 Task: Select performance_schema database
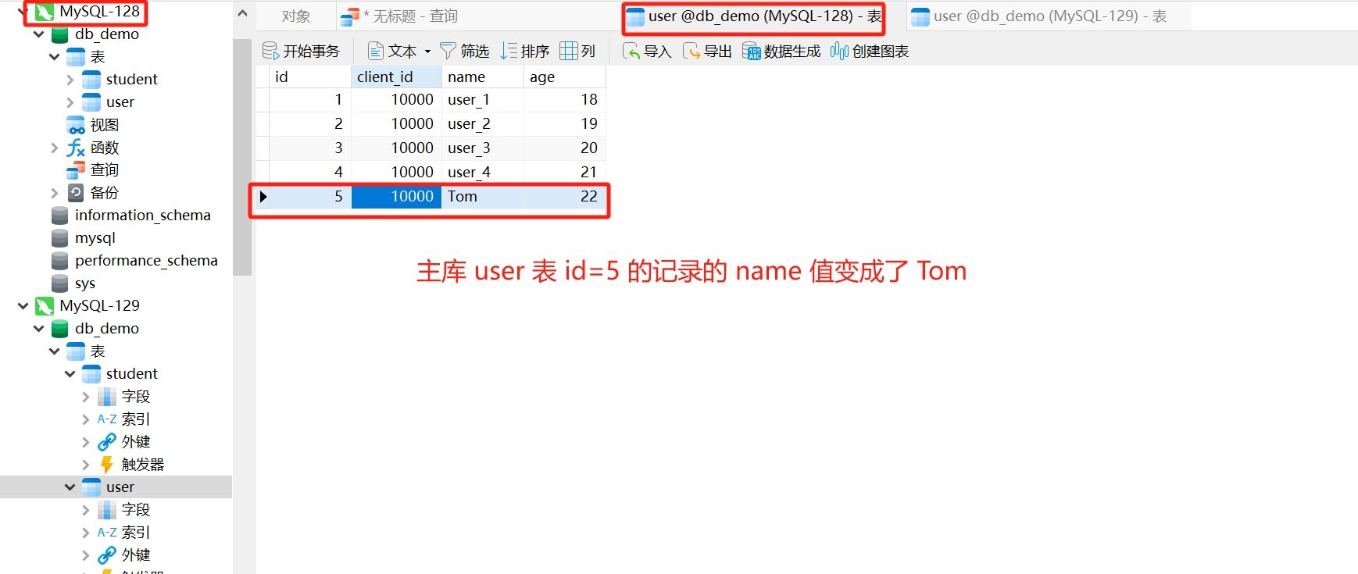(146, 260)
